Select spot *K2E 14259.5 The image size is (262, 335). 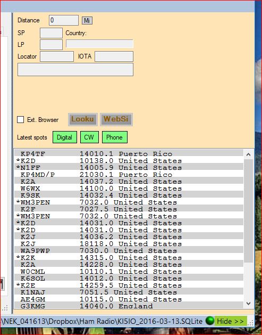tap(129, 285)
